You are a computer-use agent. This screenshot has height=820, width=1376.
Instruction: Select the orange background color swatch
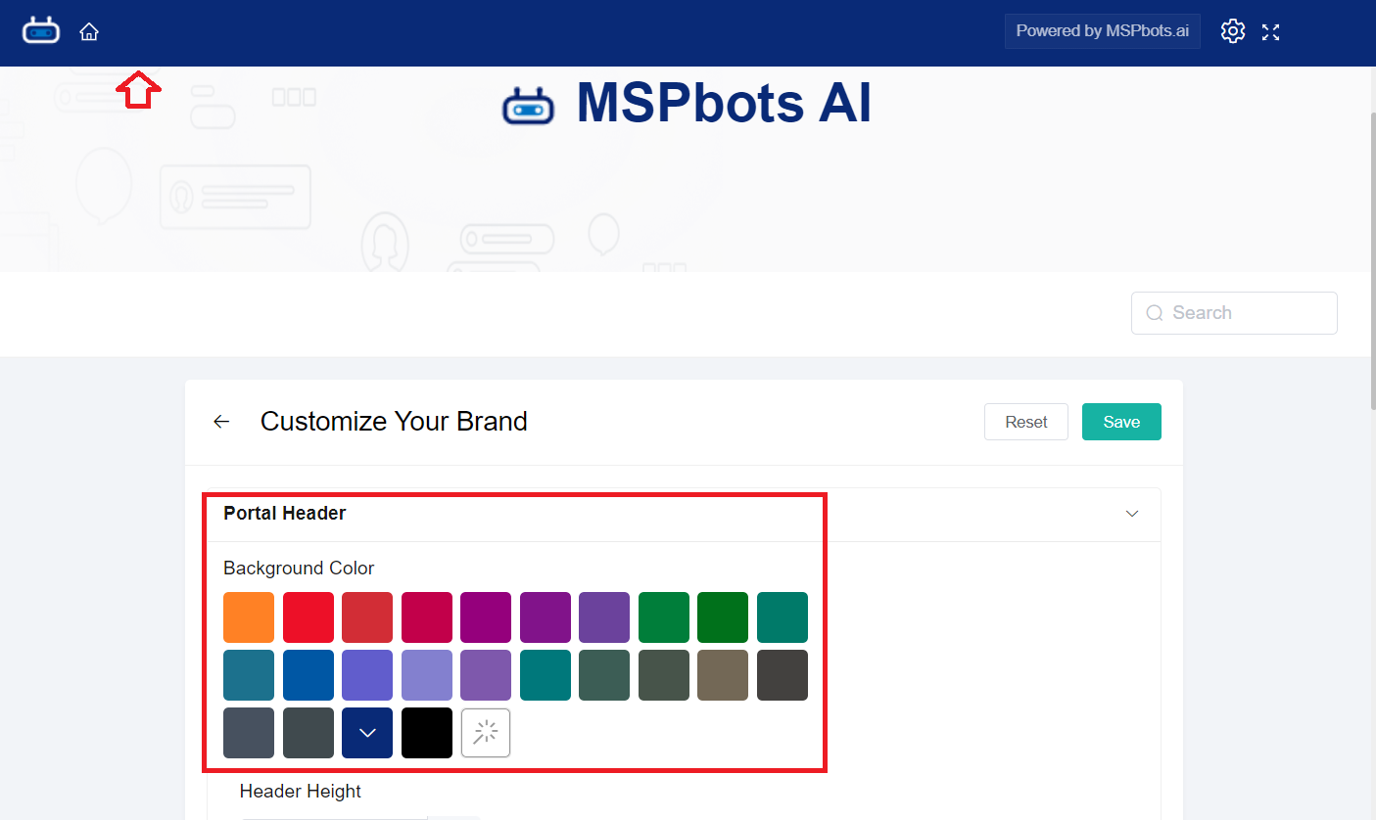pyautogui.click(x=249, y=617)
